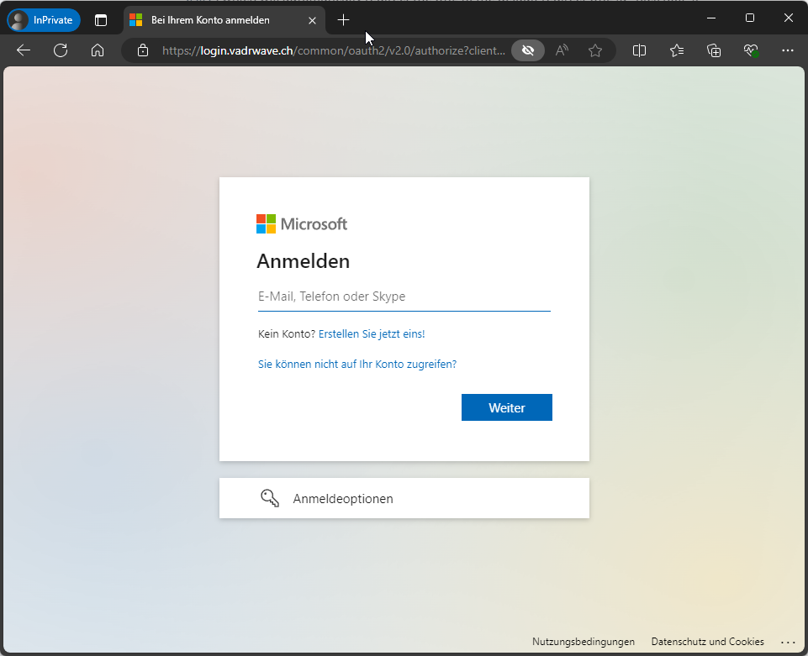Click the InPrivate profile badge
This screenshot has height=656, width=808.
(x=44, y=20)
